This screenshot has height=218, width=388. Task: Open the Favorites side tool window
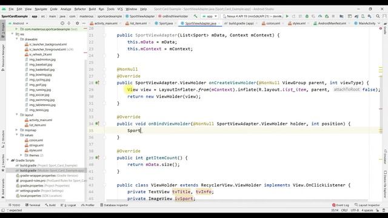(x=3, y=163)
